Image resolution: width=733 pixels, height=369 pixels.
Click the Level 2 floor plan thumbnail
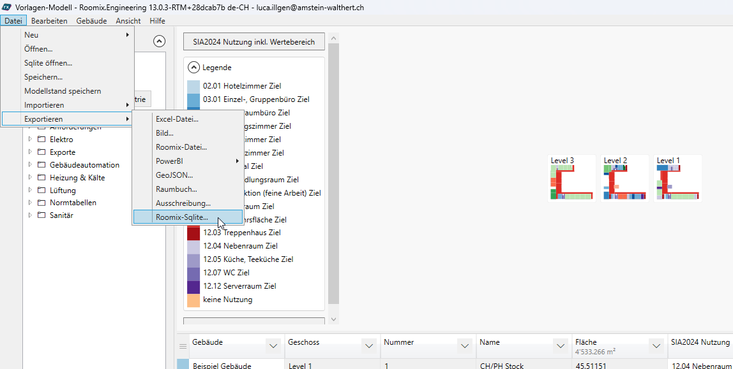point(624,177)
